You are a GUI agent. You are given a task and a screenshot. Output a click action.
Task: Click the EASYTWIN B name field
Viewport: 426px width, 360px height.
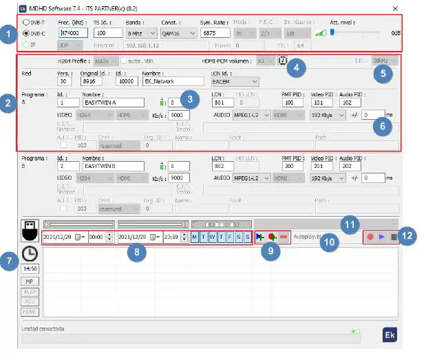click(114, 166)
